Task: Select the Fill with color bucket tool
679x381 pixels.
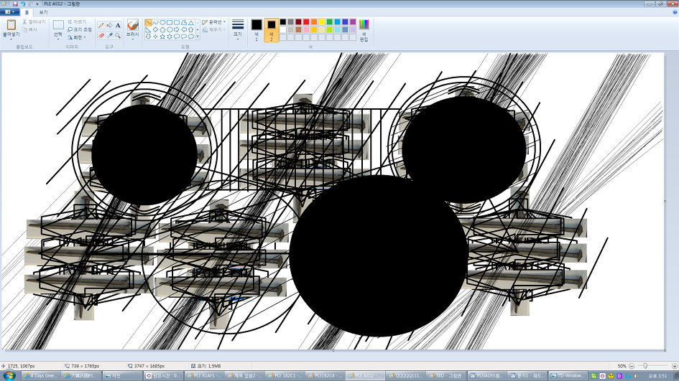Action: (109, 25)
